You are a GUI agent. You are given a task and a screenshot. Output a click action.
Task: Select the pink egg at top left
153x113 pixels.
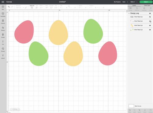[24, 32]
